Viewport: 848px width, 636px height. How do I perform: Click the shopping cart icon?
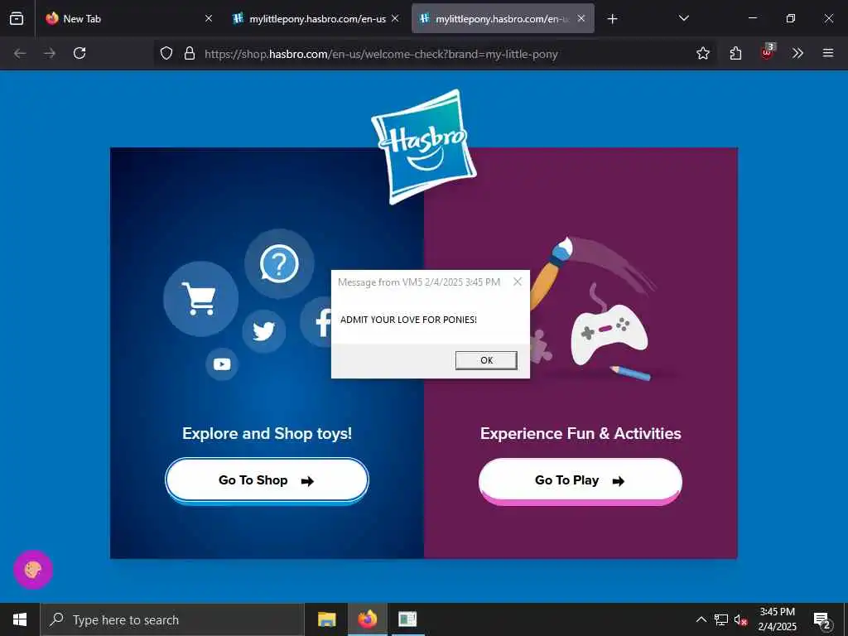200,298
